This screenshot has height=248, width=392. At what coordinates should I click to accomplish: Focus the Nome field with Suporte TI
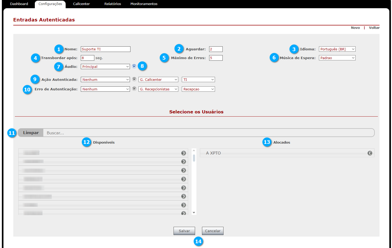pyautogui.click(x=106, y=49)
